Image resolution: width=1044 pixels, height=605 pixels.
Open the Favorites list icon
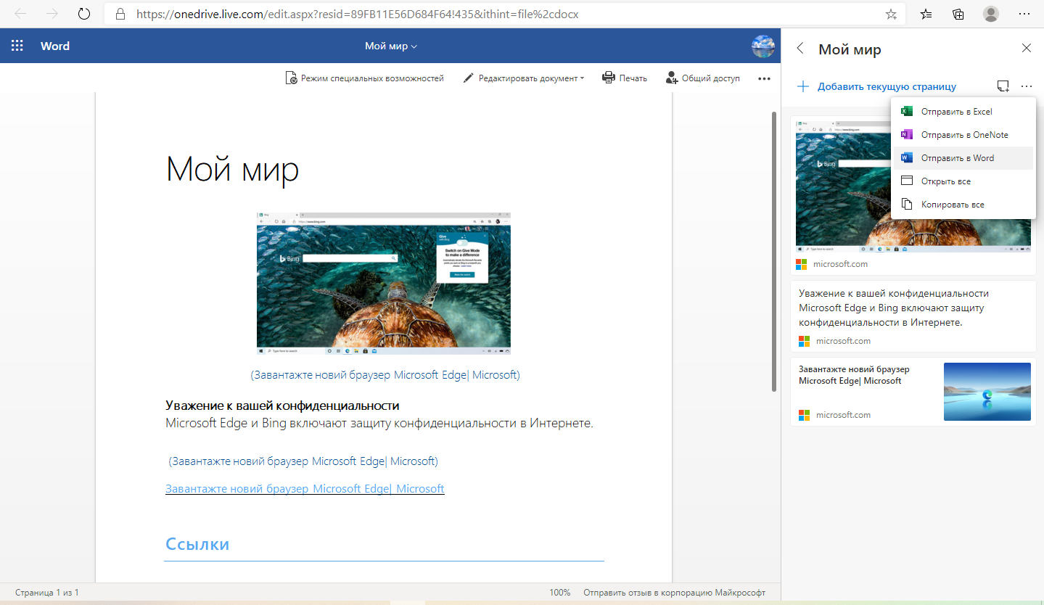(926, 14)
